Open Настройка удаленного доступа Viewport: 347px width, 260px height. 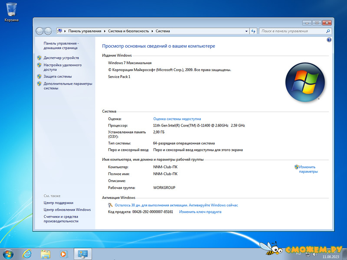[62, 67]
